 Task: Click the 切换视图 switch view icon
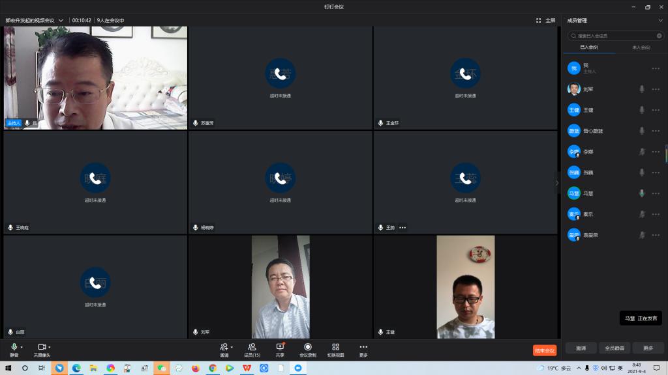335,347
